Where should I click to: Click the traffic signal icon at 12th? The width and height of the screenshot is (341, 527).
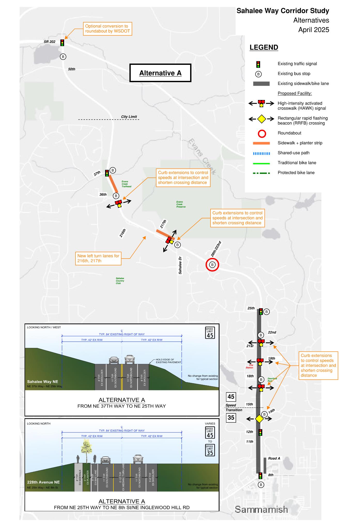click(260, 432)
